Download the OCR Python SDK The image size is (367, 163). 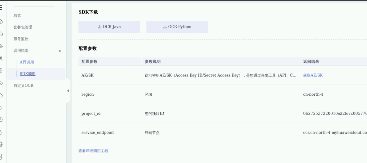pyautogui.click(x=177, y=27)
